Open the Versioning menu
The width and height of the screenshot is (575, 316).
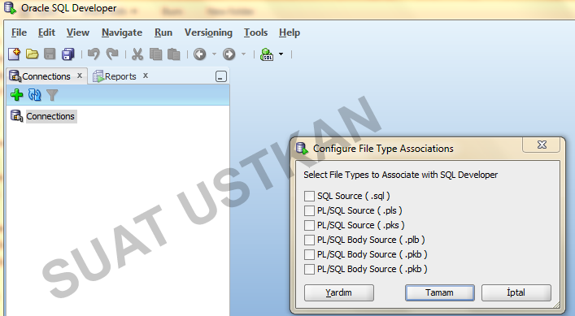click(x=208, y=32)
